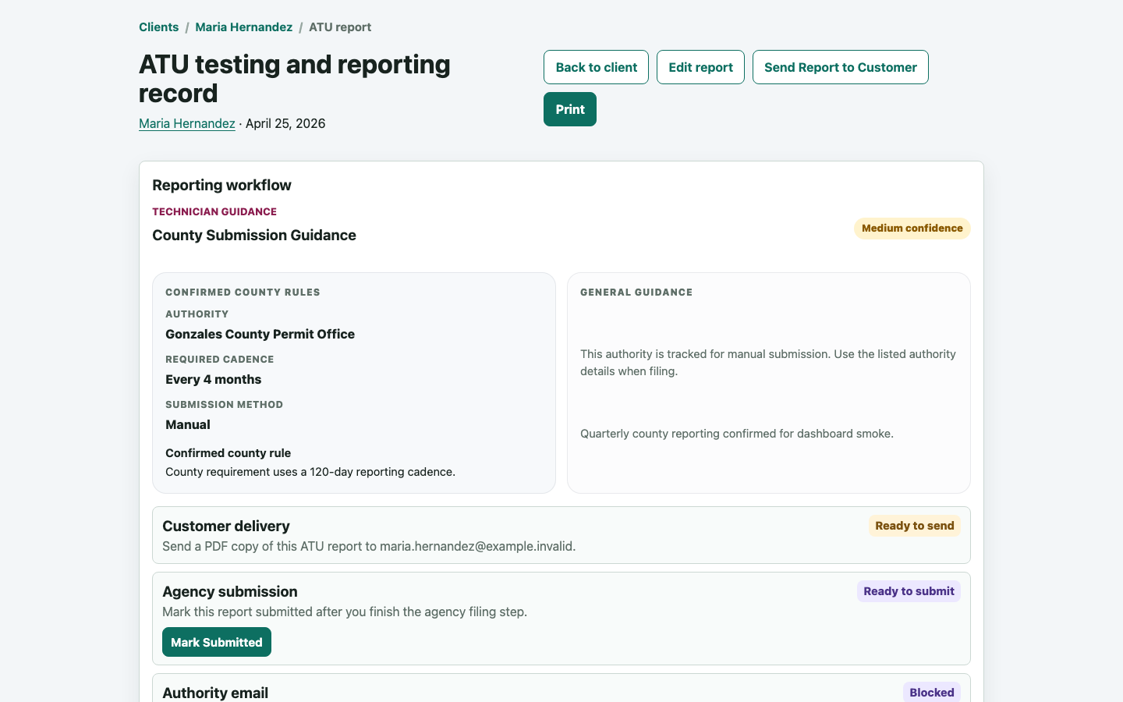Click the Ready to send status badge
Image resolution: width=1123 pixels, height=702 pixels.
(x=914, y=526)
